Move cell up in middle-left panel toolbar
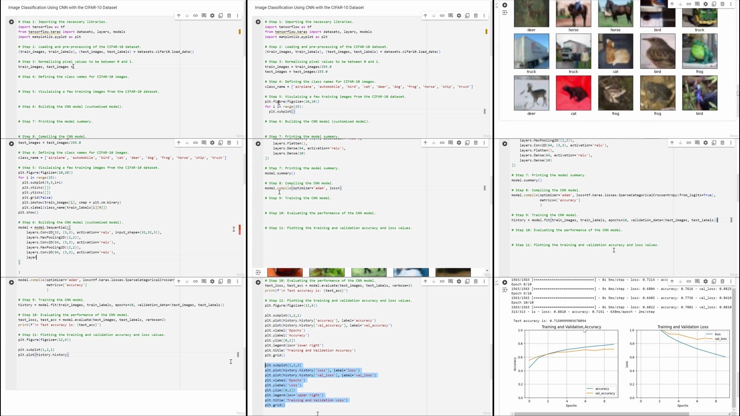The height and width of the screenshot is (416, 740). [178, 143]
